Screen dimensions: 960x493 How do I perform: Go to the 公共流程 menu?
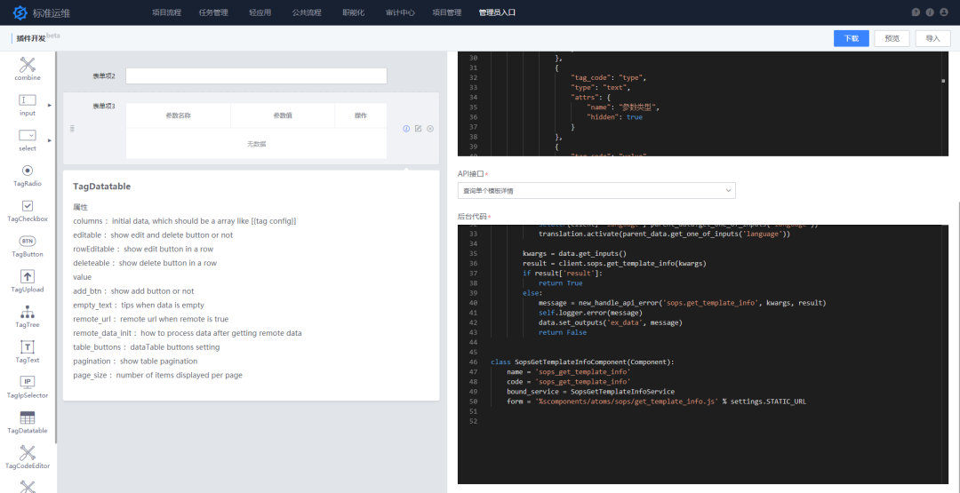click(307, 12)
